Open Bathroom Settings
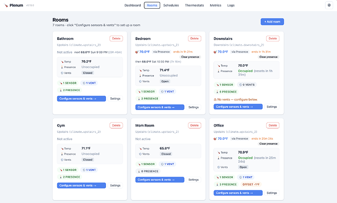The height and width of the screenshot is (203, 337). 115,99
